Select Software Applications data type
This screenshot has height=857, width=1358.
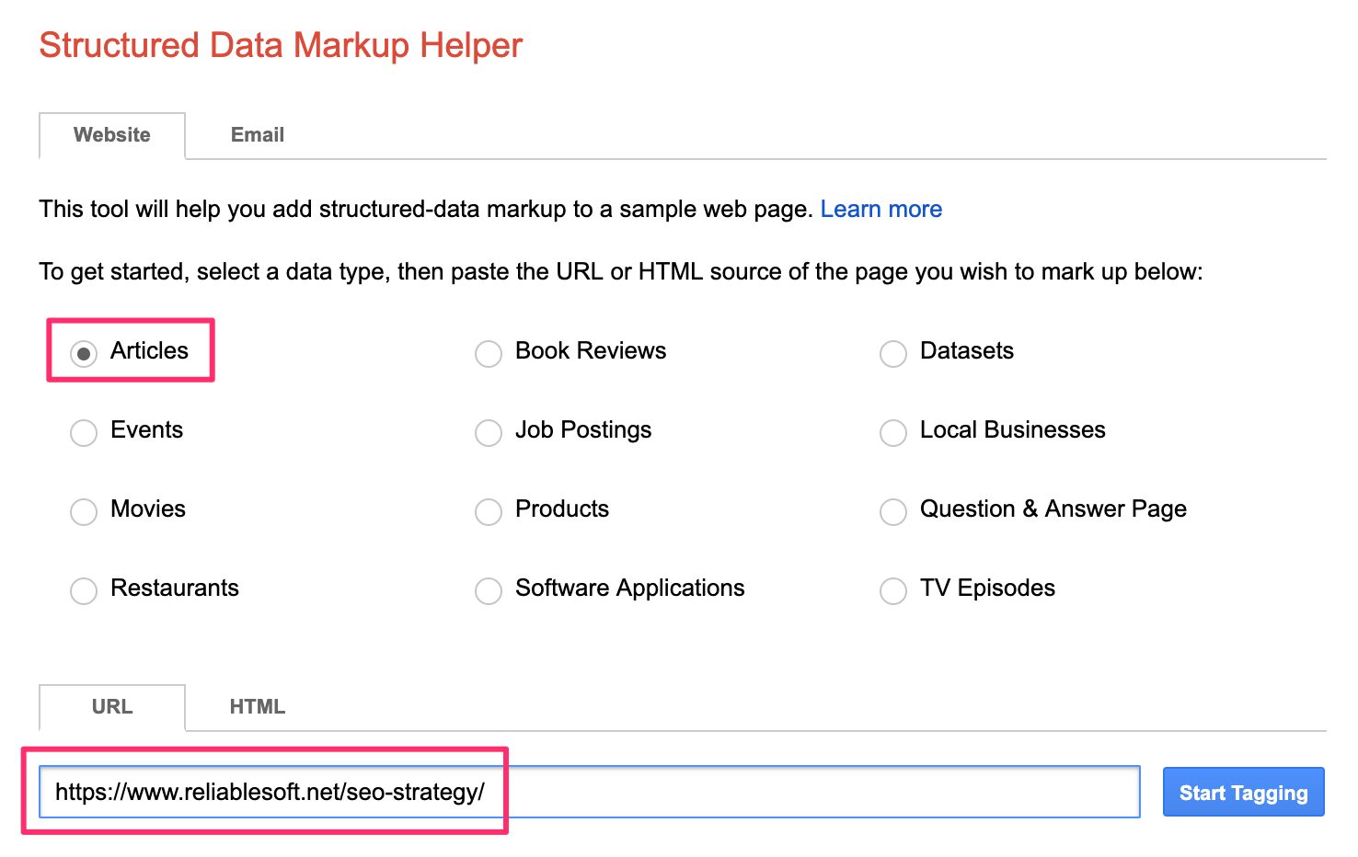pyautogui.click(x=489, y=590)
